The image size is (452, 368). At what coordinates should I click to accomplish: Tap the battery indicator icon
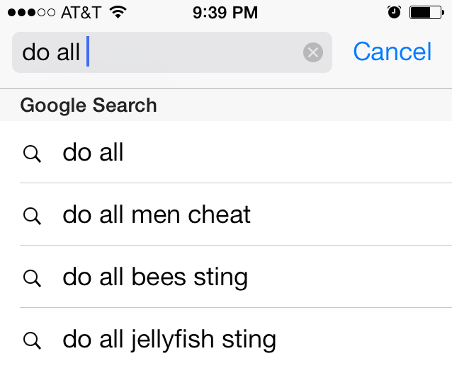pyautogui.click(x=424, y=12)
